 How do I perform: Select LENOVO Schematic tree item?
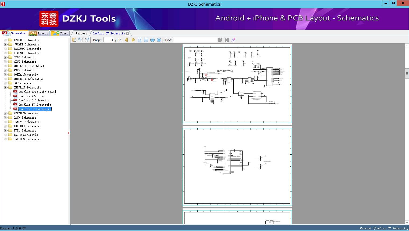click(x=26, y=122)
